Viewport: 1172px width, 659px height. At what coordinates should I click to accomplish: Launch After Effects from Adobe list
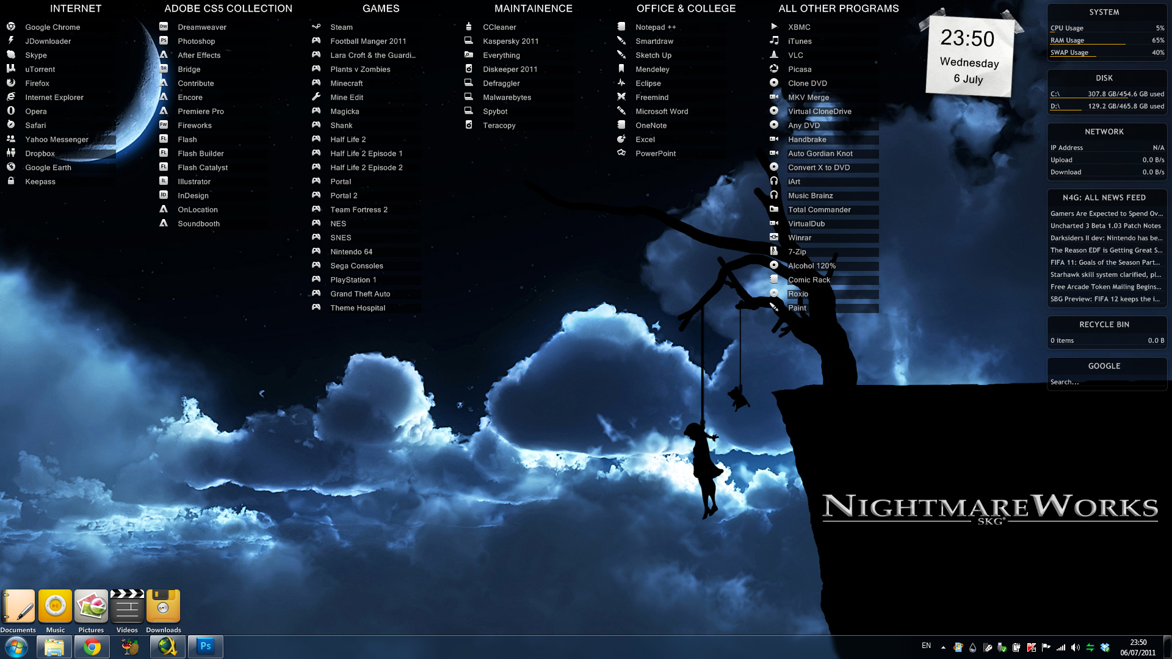click(199, 55)
